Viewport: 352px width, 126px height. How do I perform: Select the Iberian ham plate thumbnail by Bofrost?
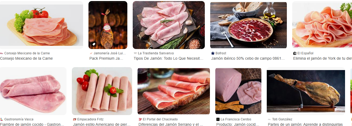[249, 25]
